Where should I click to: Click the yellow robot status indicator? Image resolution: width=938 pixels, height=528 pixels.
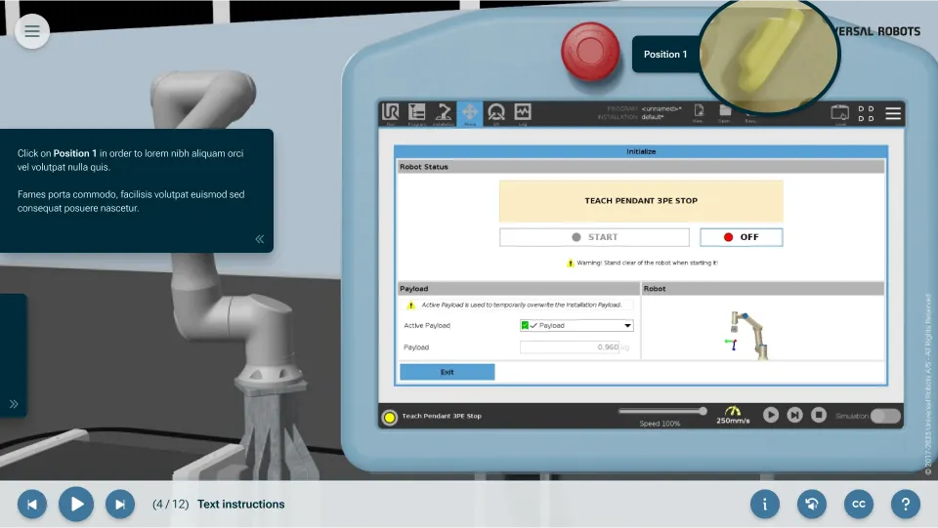390,417
